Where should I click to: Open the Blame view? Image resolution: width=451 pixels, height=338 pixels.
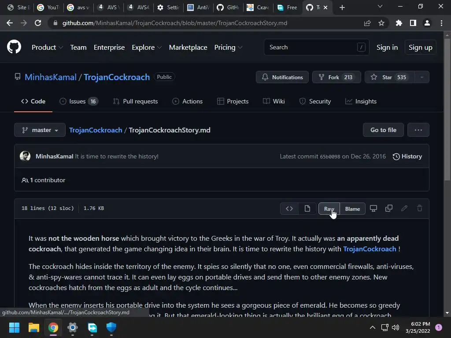click(x=352, y=209)
